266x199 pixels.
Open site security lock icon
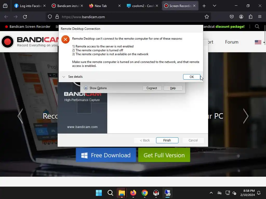pos(57,17)
